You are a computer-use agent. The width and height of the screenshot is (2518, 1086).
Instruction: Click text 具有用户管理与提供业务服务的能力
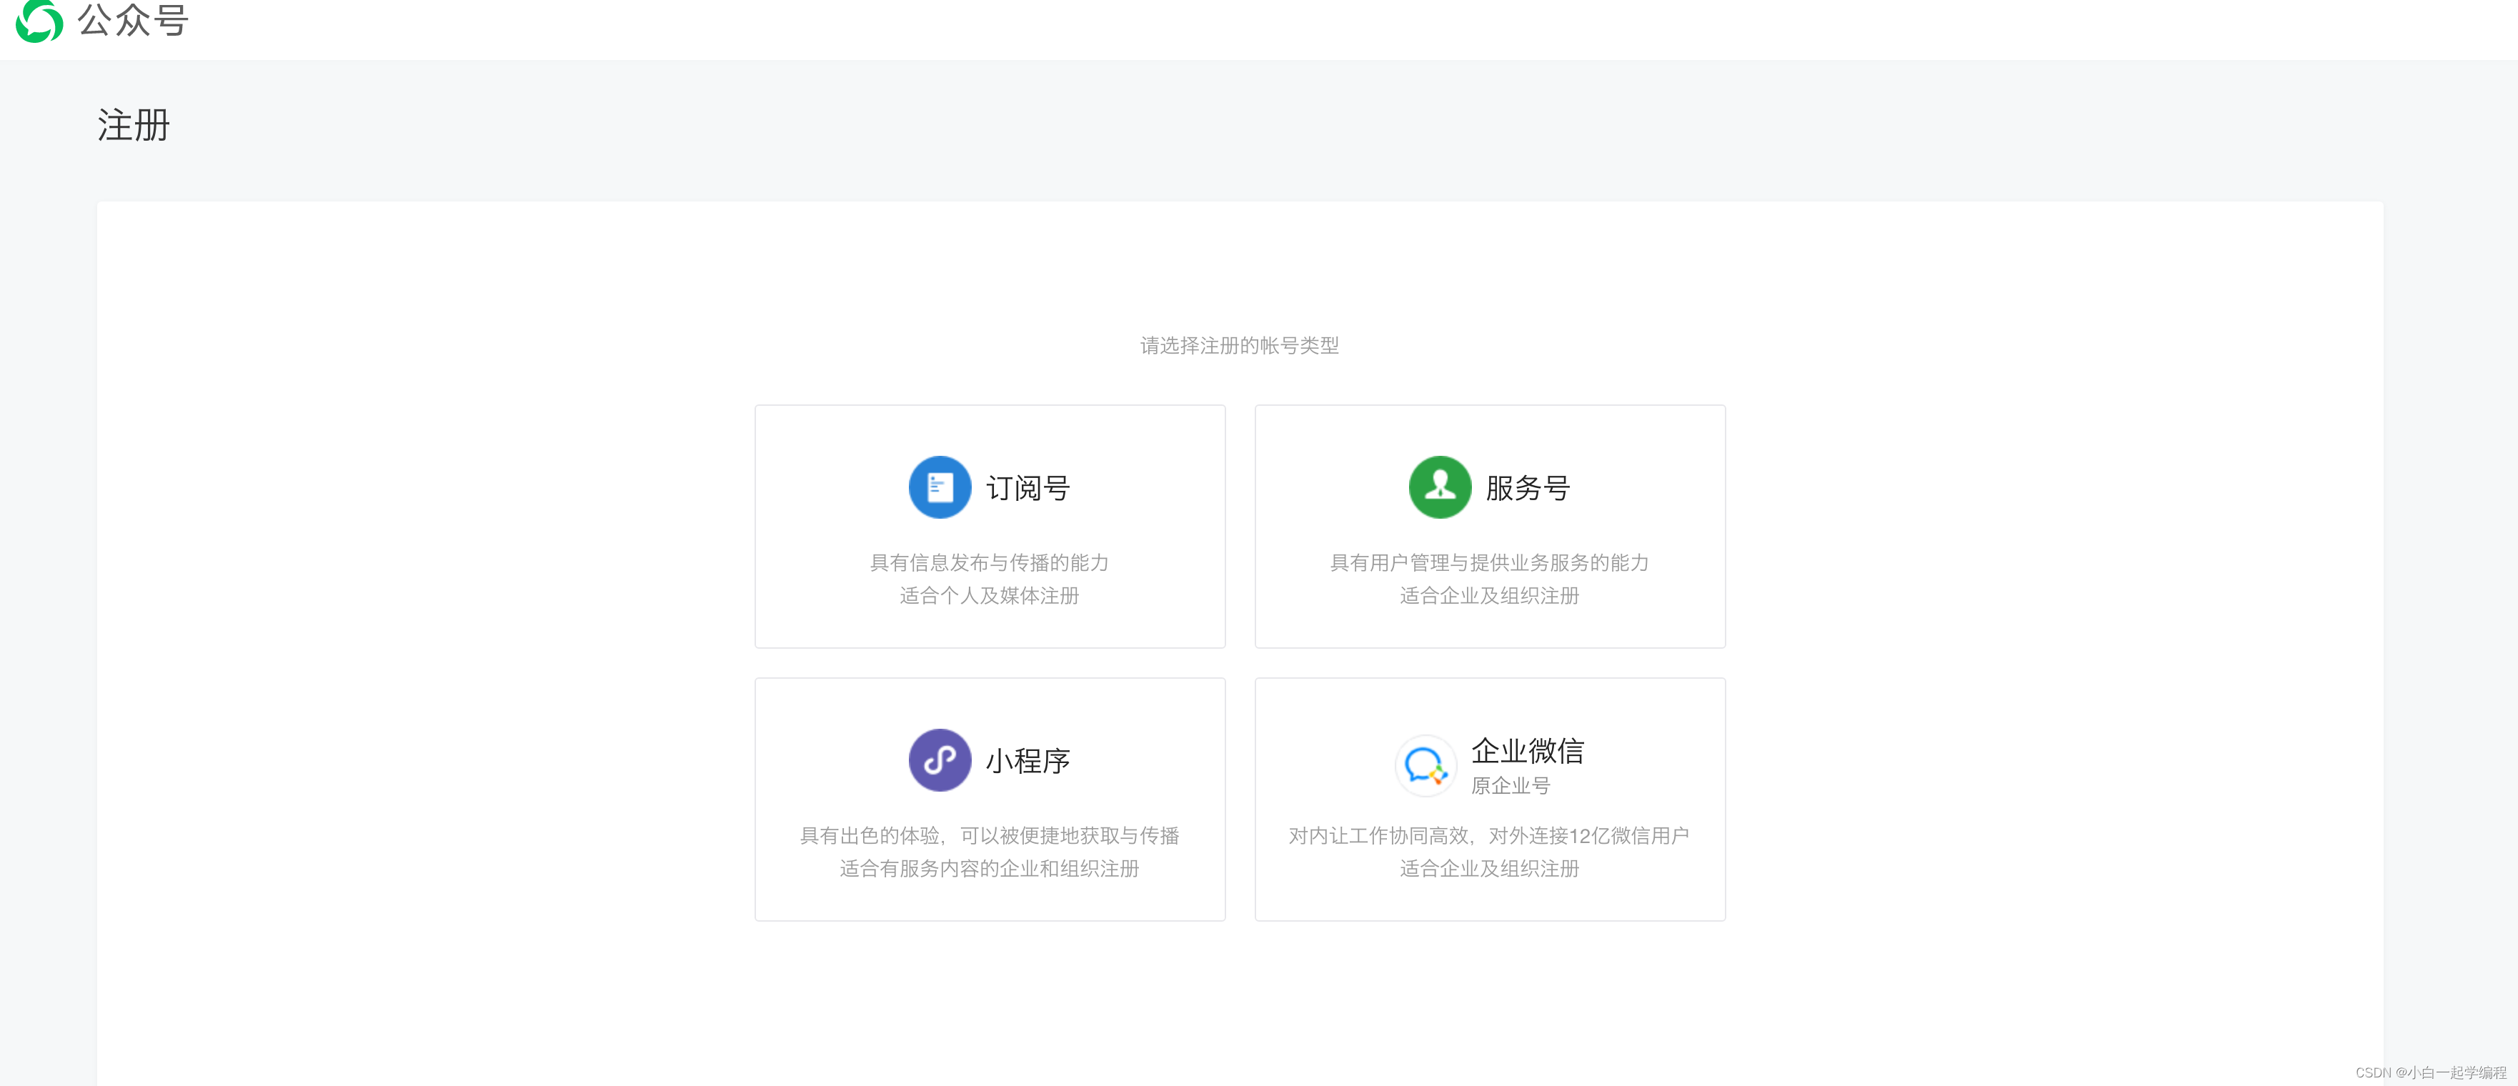[x=1488, y=562]
